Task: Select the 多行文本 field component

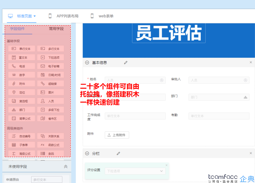Action: coord(51,49)
